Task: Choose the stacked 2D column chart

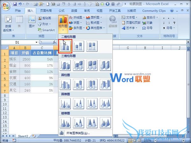Action: pyautogui.click(x=79, y=47)
